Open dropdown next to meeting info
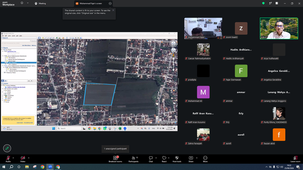The image size is (303, 170). click(27, 3)
